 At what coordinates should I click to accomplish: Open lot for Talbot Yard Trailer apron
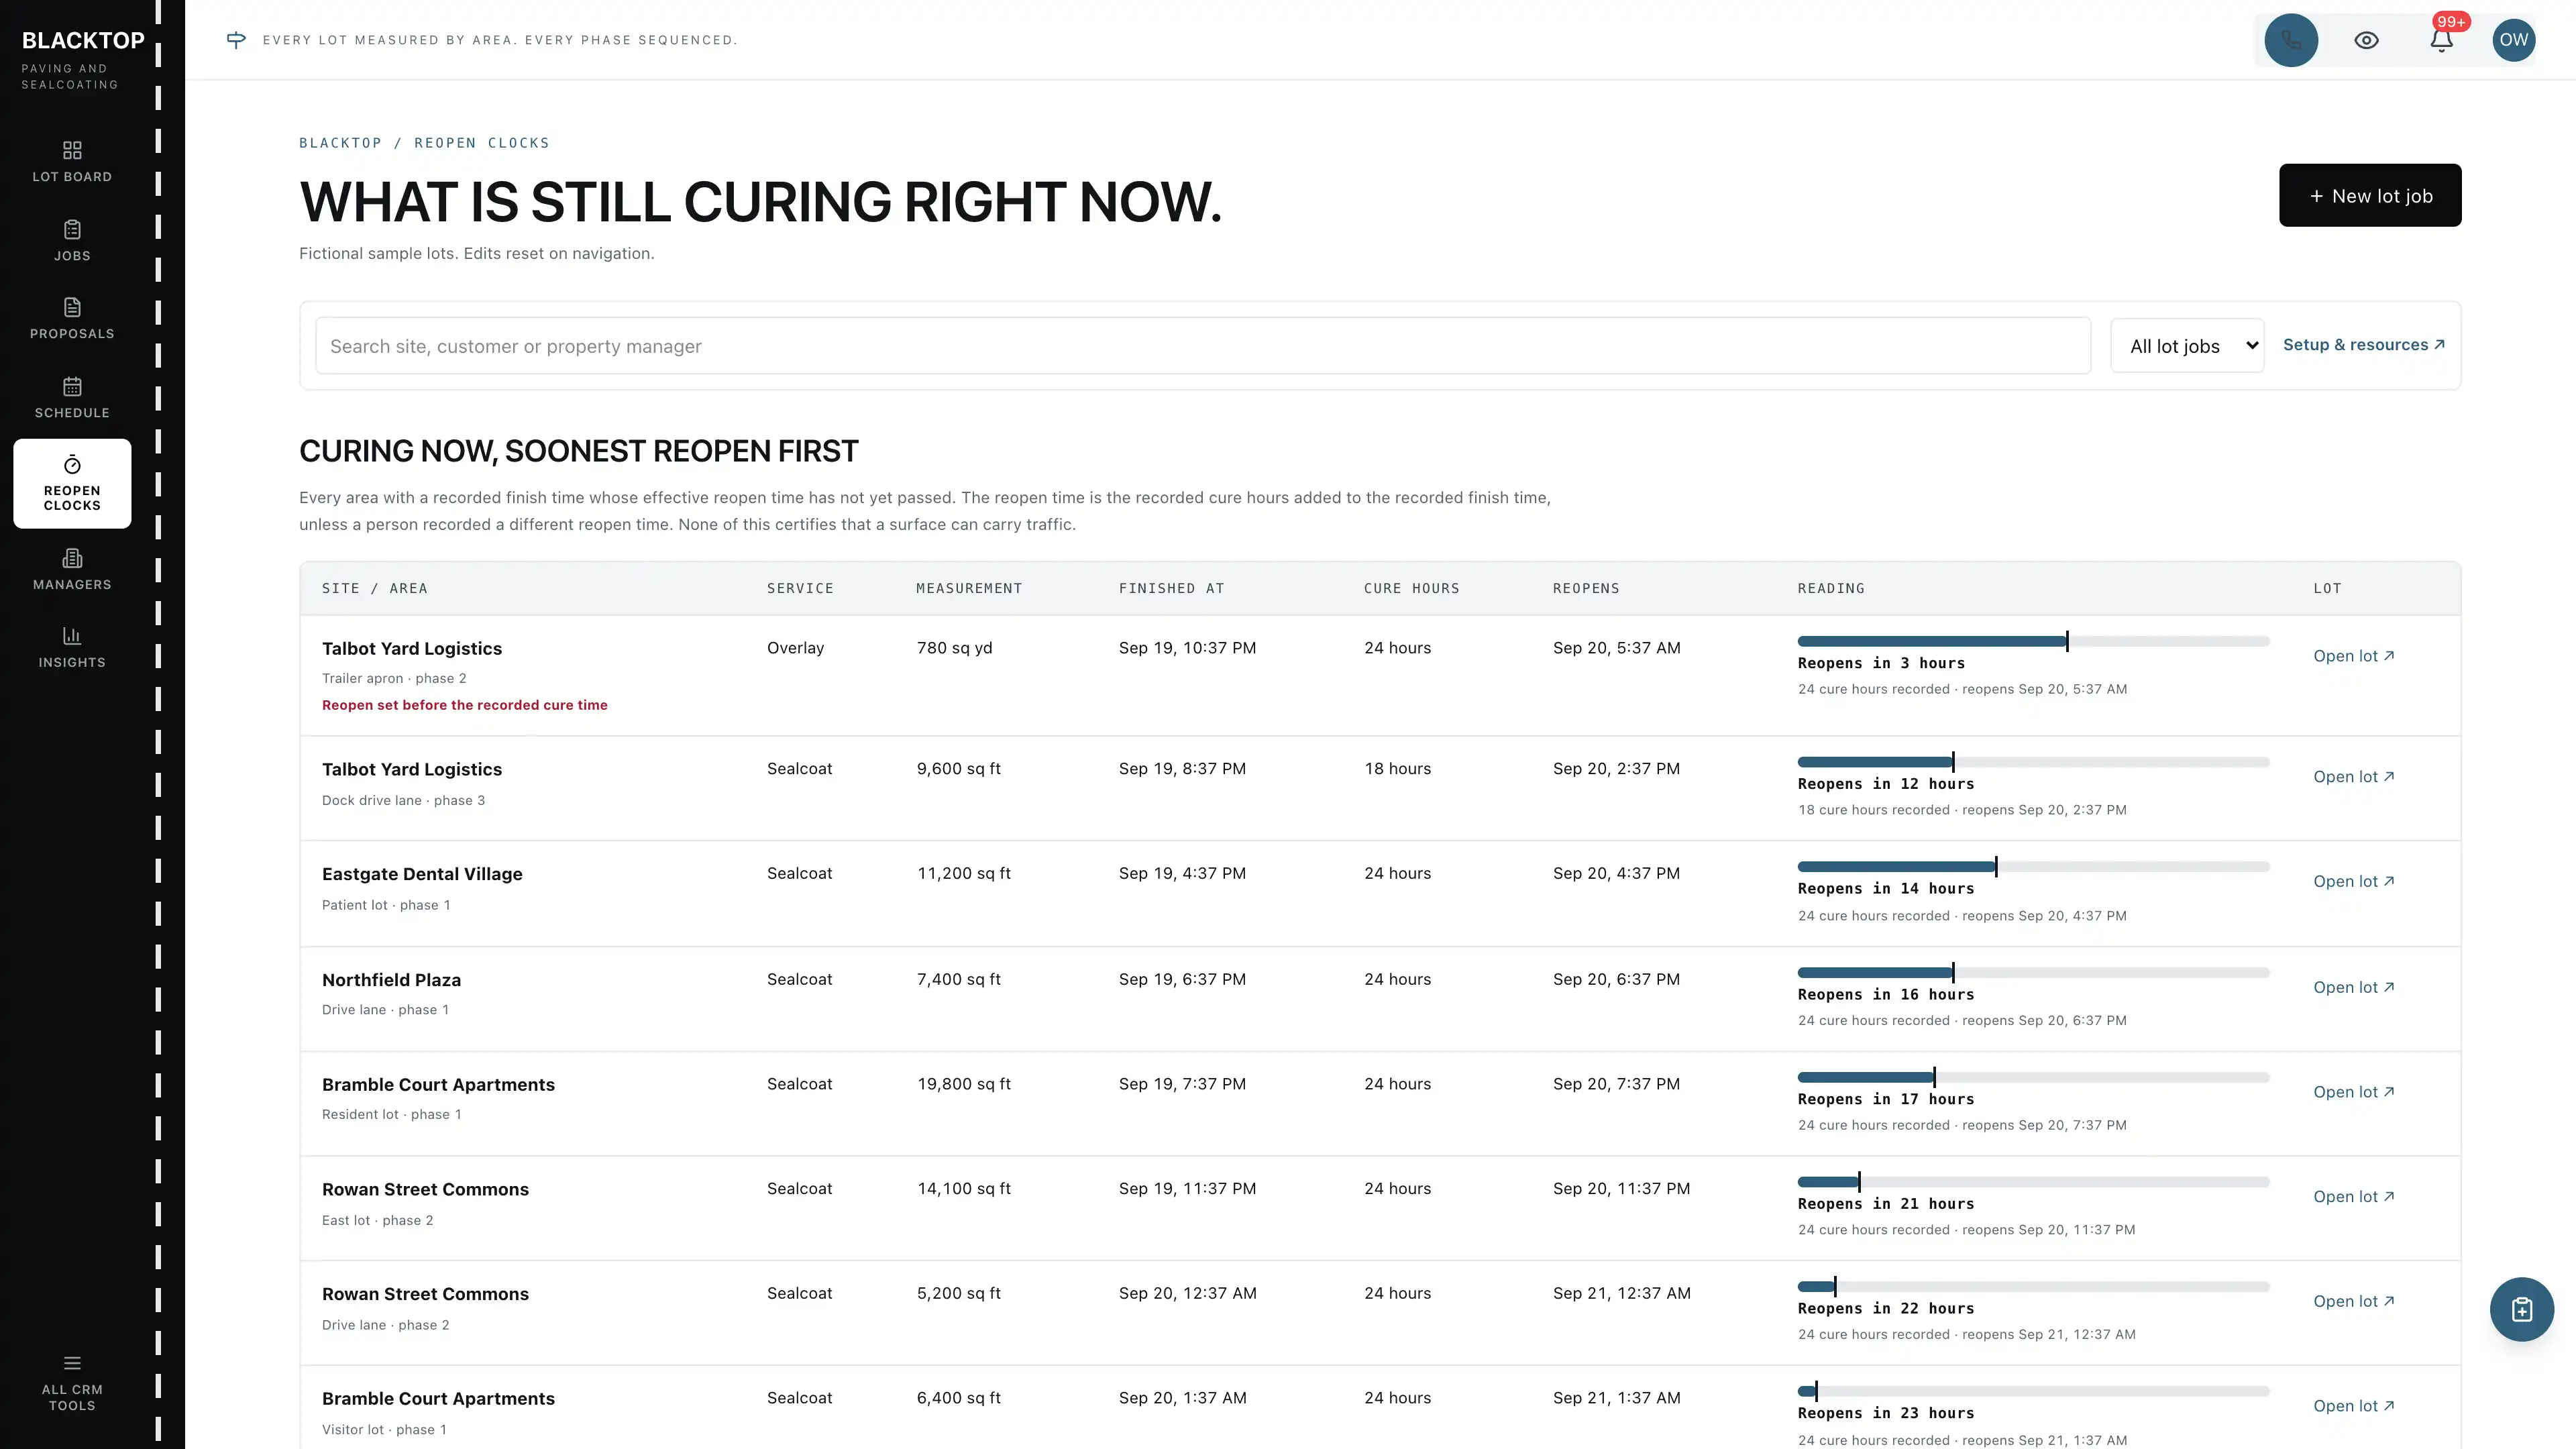pyautogui.click(x=2353, y=656)
